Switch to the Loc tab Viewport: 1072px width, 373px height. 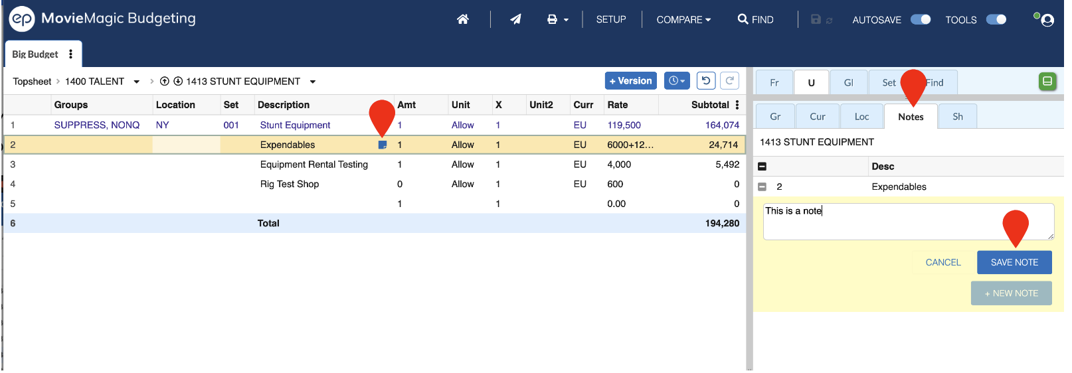[x=862, y=117]
